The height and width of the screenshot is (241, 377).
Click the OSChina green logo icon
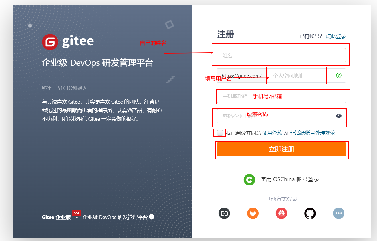[x=249, y=179]
